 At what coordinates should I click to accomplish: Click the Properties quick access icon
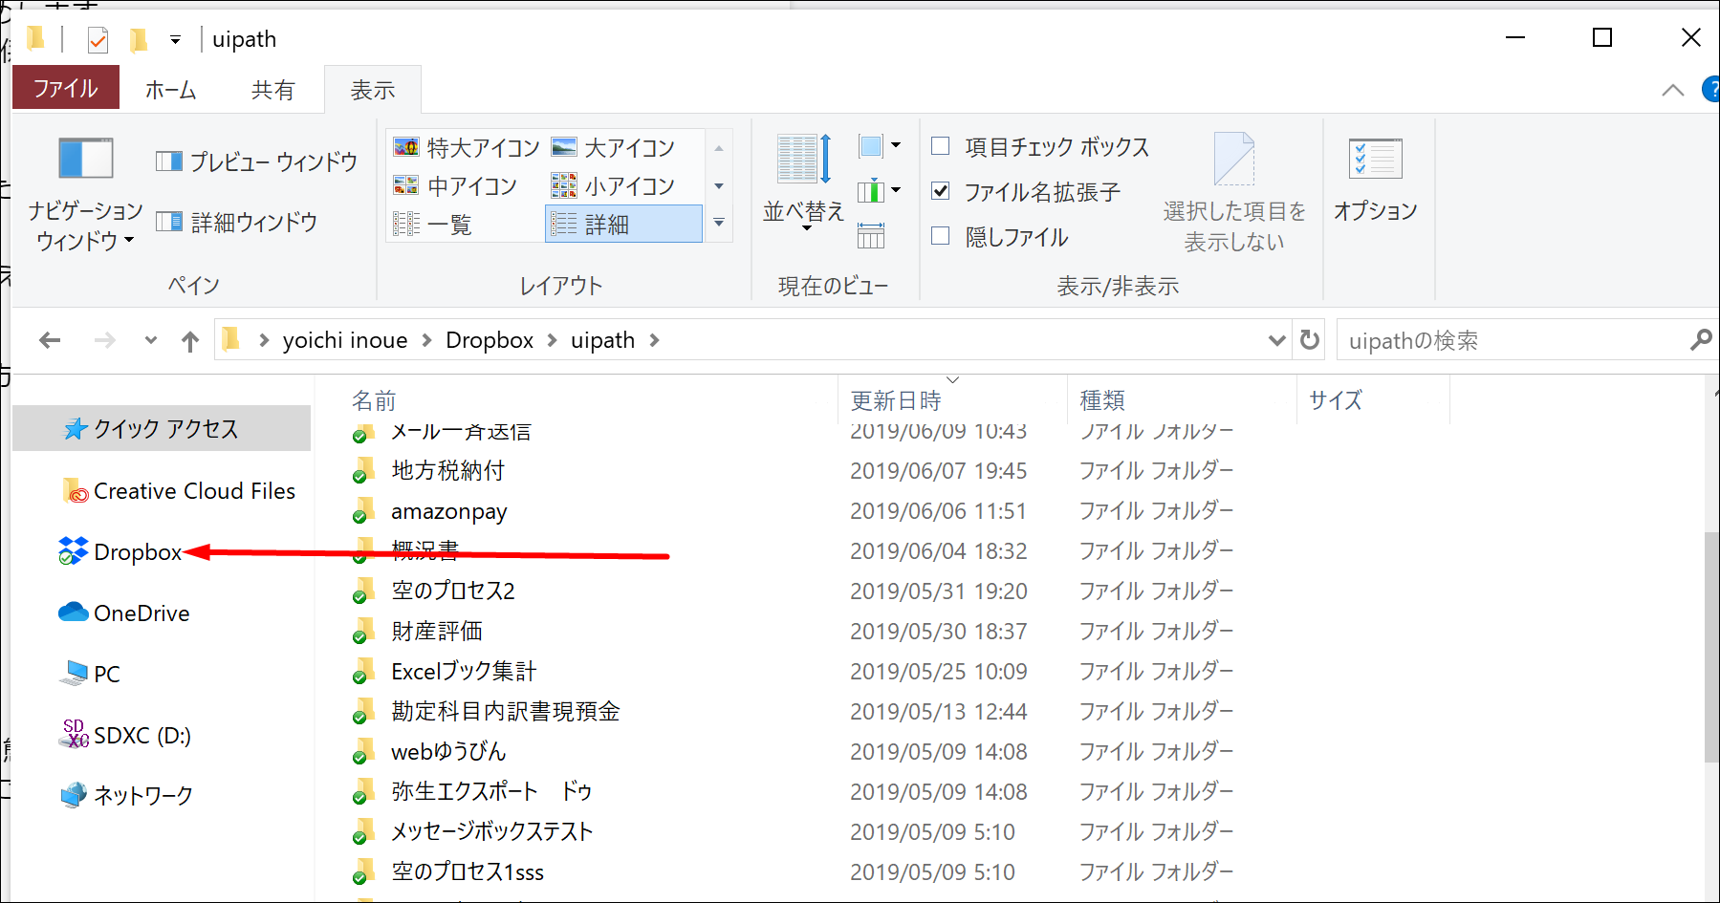[x=98, y=39]
